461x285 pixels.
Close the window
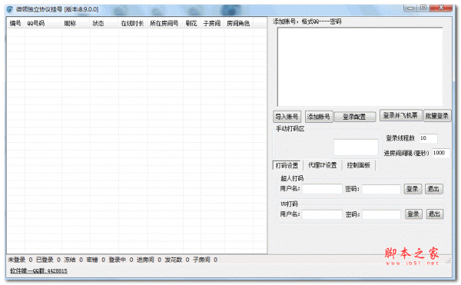coord(441,8)
